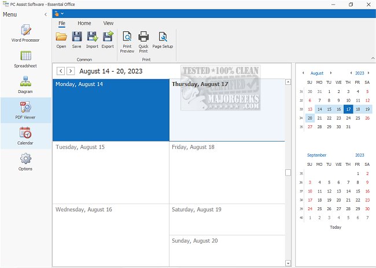Go to previous year in date navigator

[351, 73]
